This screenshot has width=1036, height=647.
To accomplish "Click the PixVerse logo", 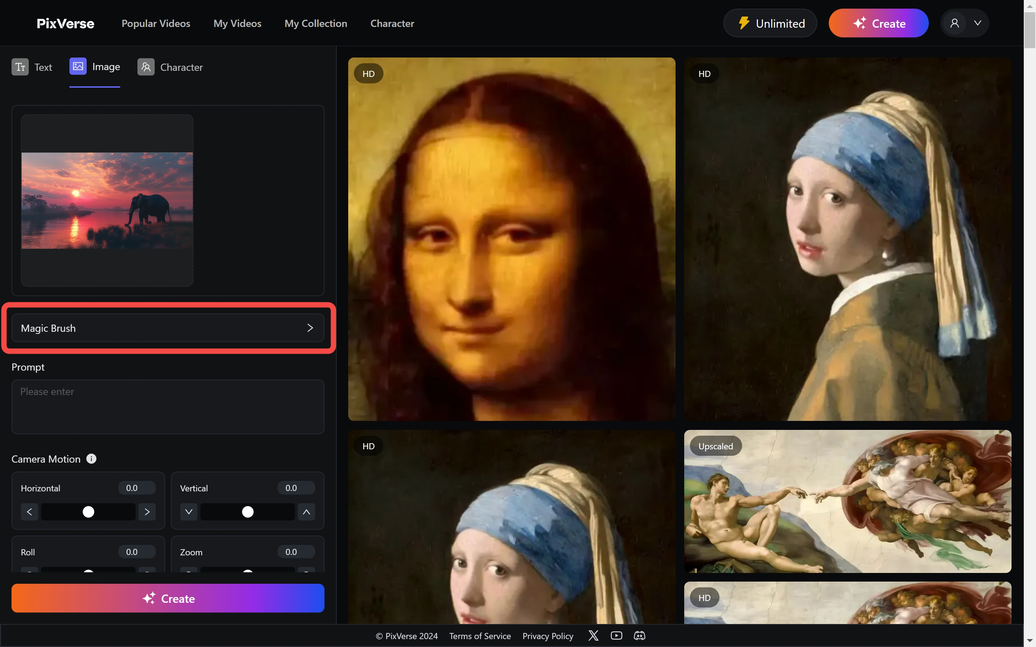I will 65,23.
